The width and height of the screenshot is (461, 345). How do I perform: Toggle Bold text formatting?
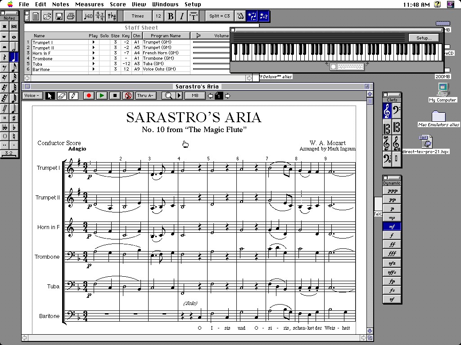[171, 16]
